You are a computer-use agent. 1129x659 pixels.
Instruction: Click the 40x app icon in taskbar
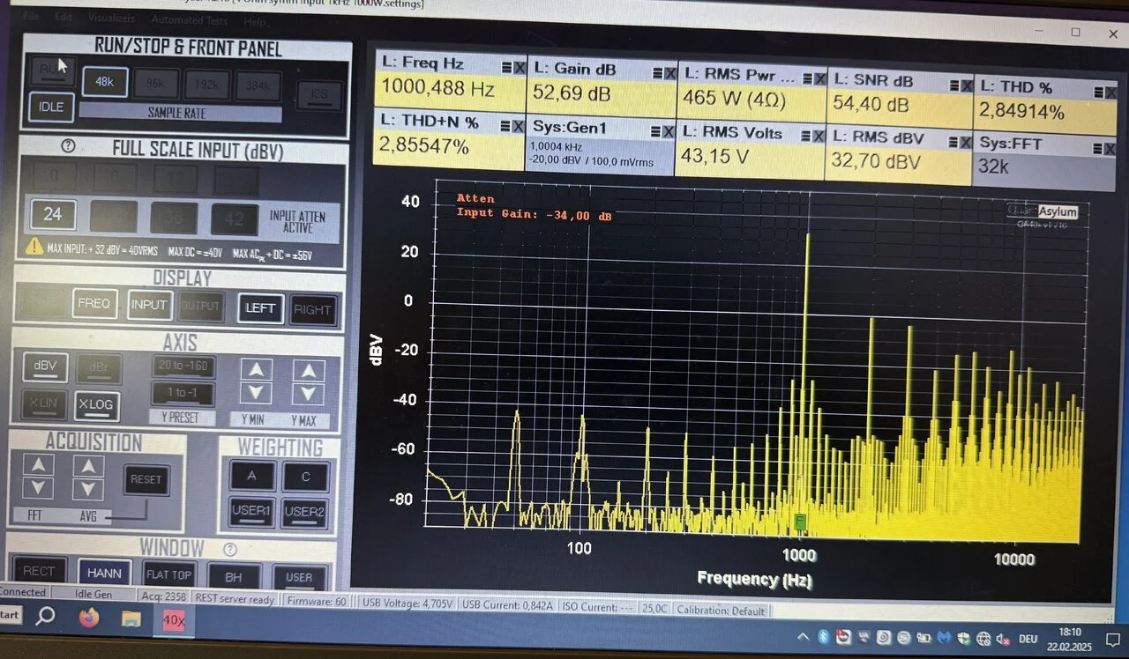click(x=174, y=620)
